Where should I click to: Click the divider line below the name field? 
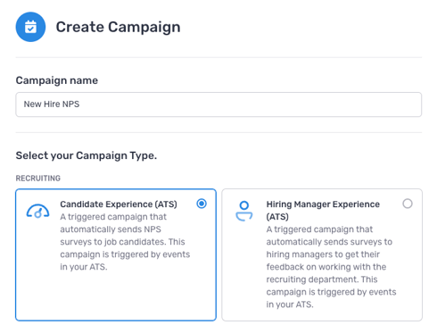click(218, 132)
